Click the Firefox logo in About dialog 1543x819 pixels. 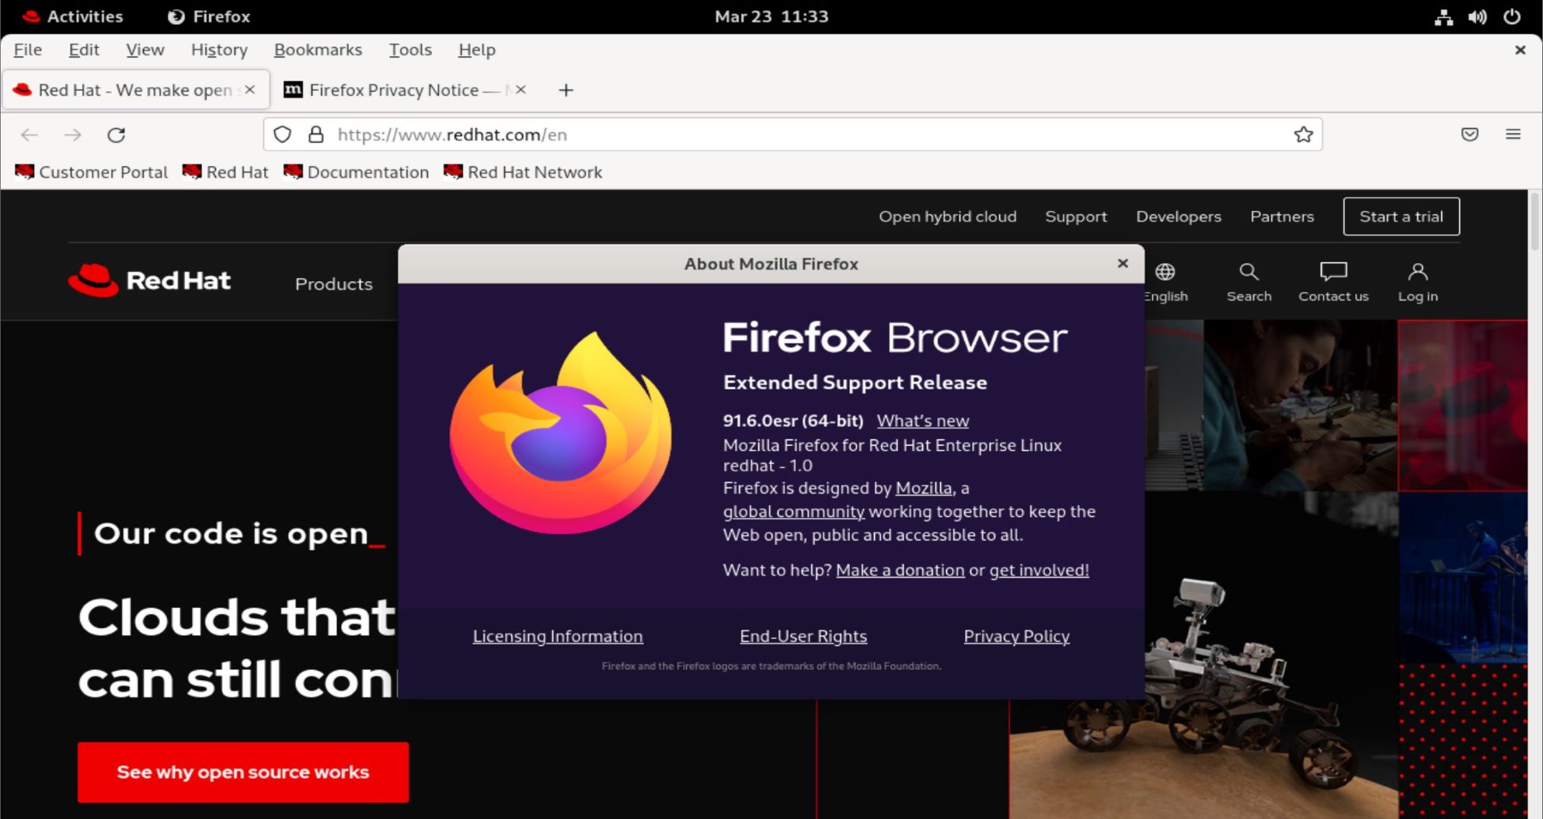560,433
